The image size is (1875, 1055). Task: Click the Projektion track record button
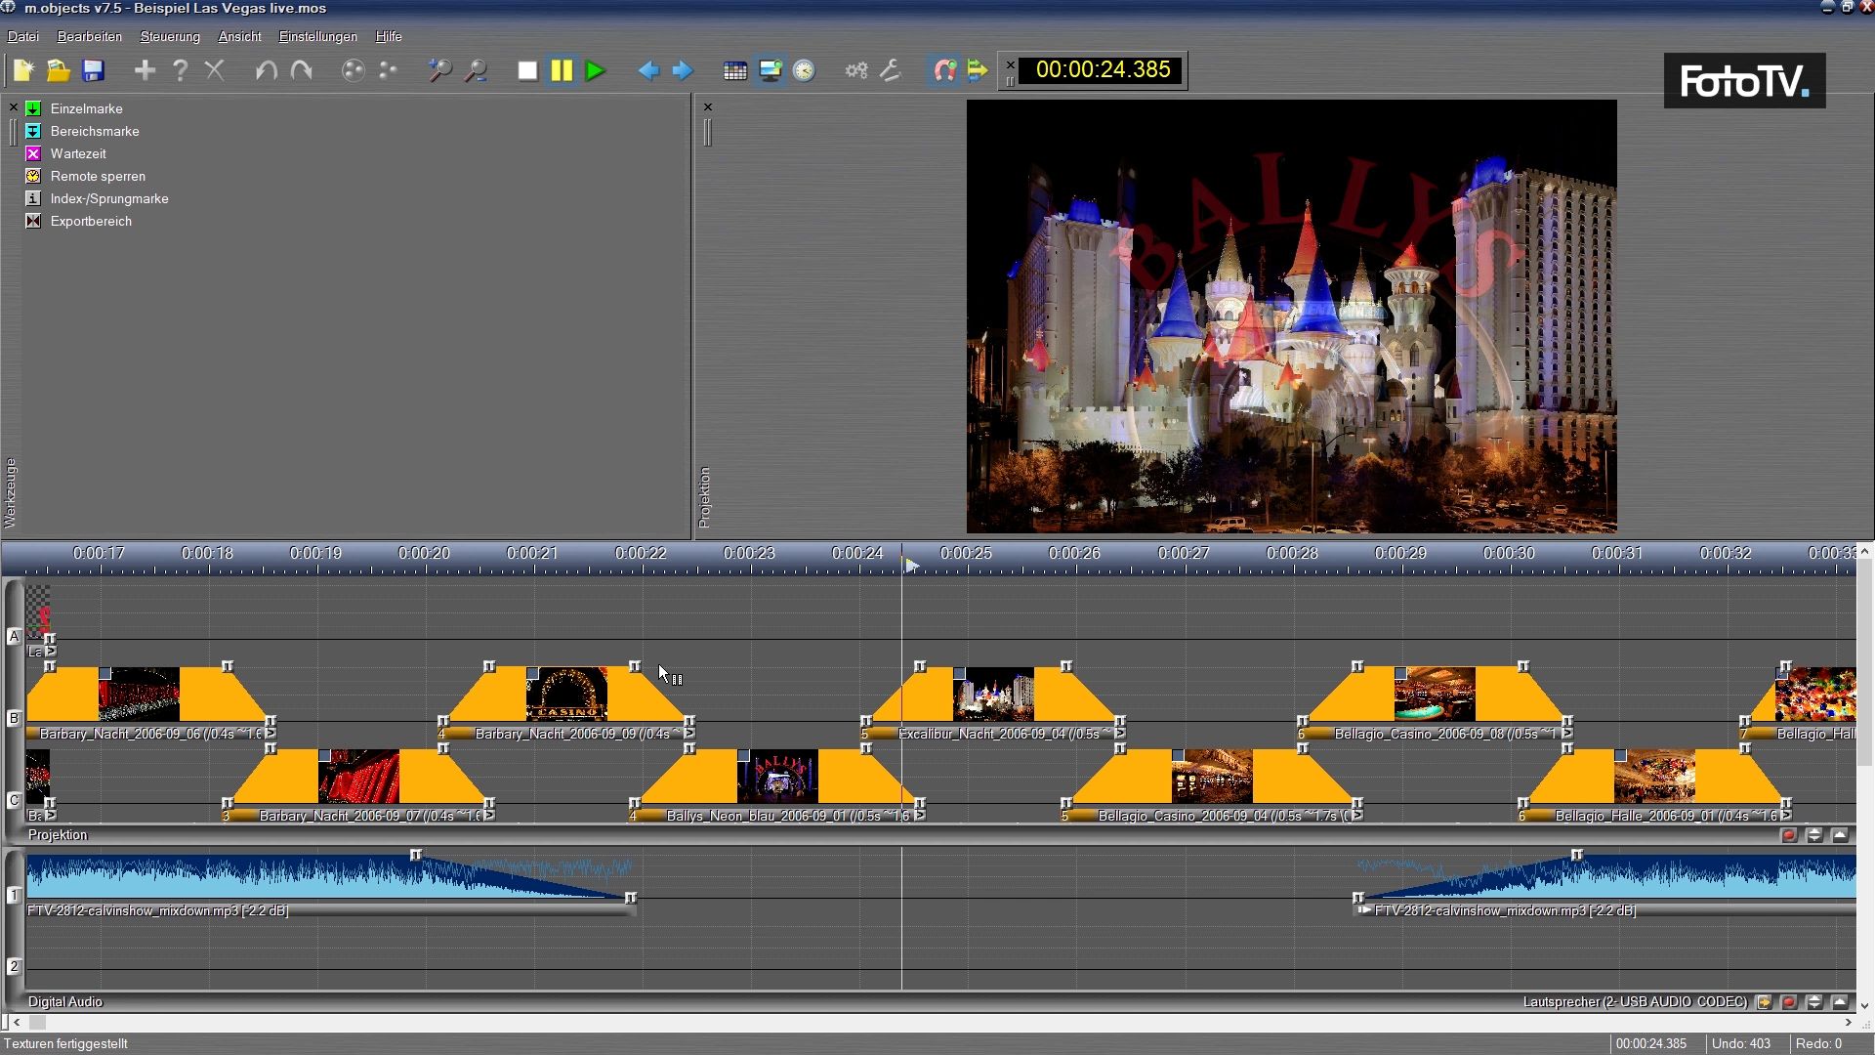pyautogui.click(x=1789, y=835)
